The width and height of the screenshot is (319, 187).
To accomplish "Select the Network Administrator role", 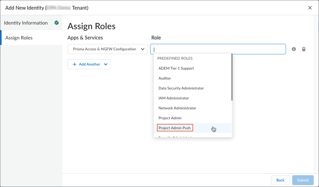I will [177, 108].
